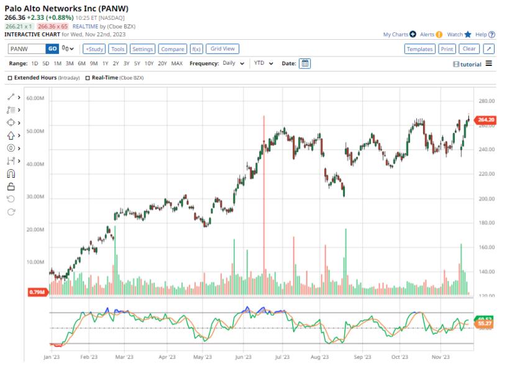Click the My Charts plus icon
The width and height of the screenshot is (507, 373).
pyautogui.click(x=413, y=34)
